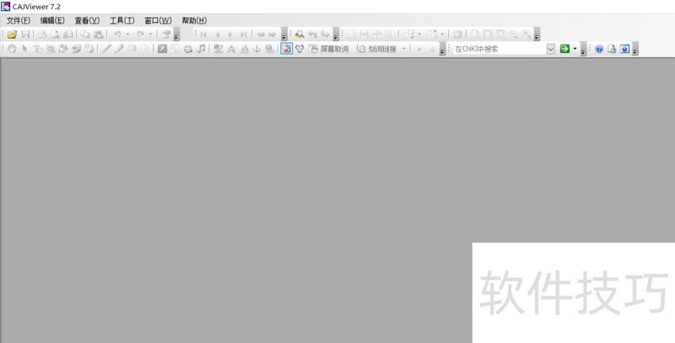
Task: Click the 划词链接 button
Action: [x=376, y=49]
